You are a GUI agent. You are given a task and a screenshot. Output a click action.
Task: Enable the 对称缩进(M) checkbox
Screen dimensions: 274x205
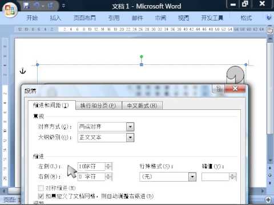(x=41, y=188)
